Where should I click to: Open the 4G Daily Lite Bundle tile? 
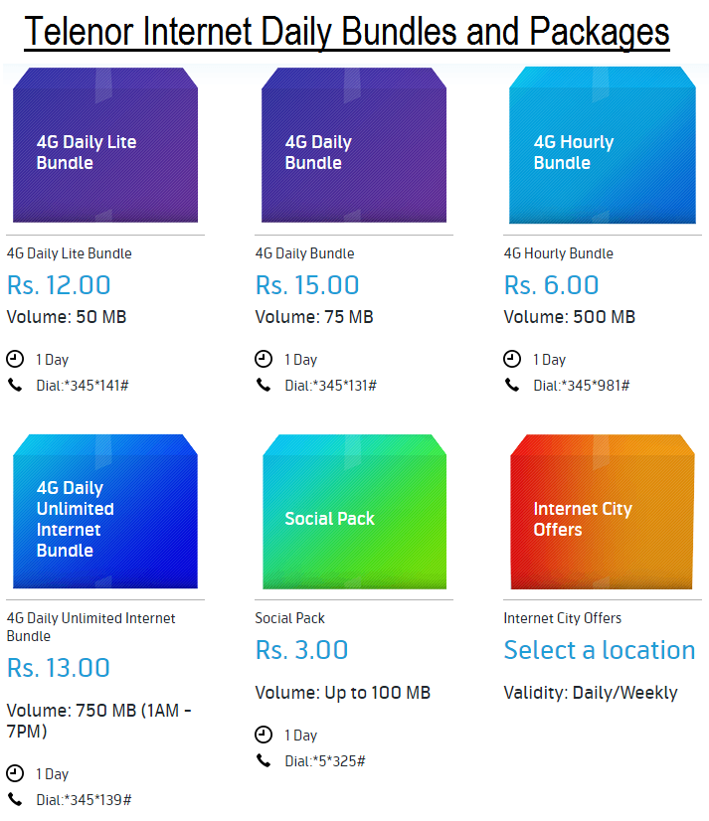click(x=105, y=145)
